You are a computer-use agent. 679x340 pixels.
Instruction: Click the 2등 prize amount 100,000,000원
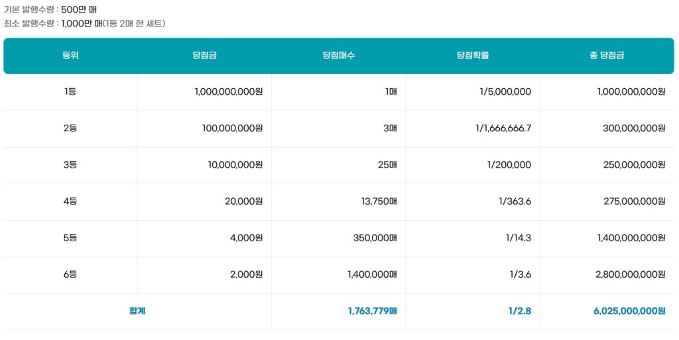(x=232, y=128)
